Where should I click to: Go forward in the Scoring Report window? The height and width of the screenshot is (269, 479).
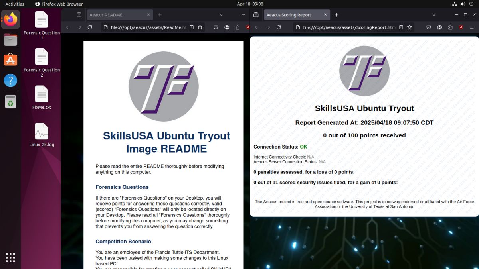tap(268, 27)
